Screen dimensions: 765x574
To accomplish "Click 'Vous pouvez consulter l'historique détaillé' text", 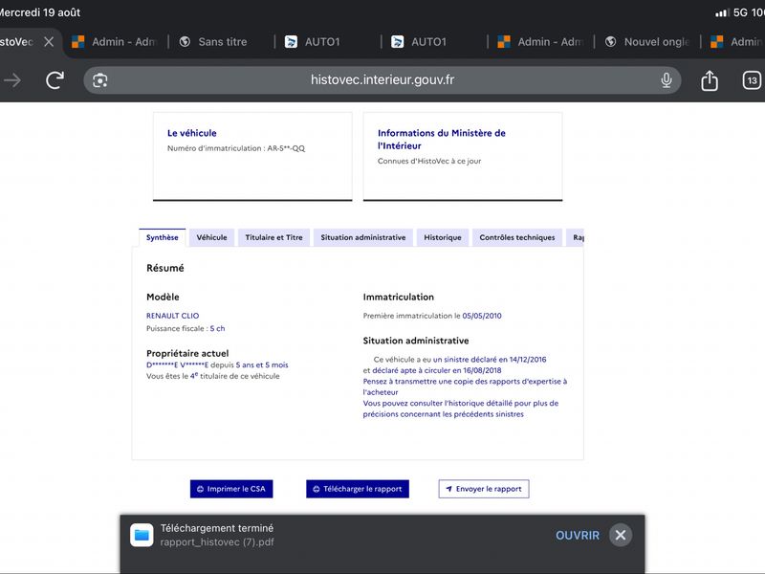I will click(x=461, y=408).
